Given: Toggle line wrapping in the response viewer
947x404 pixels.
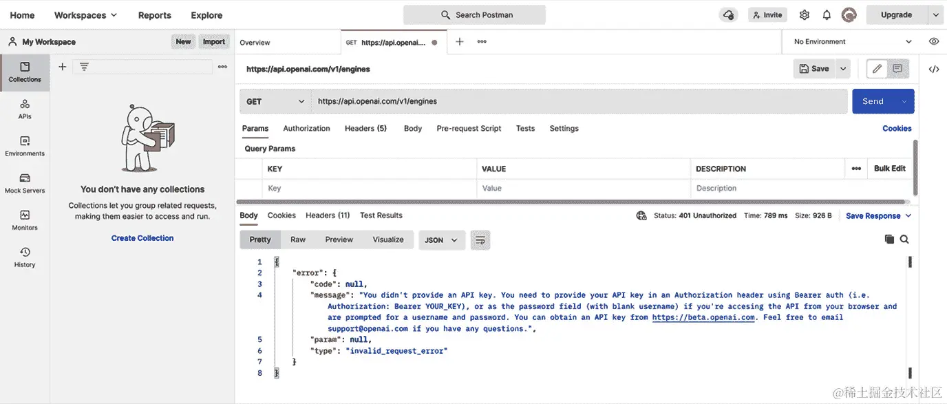Looking at the screenshot, I should 480,240.
